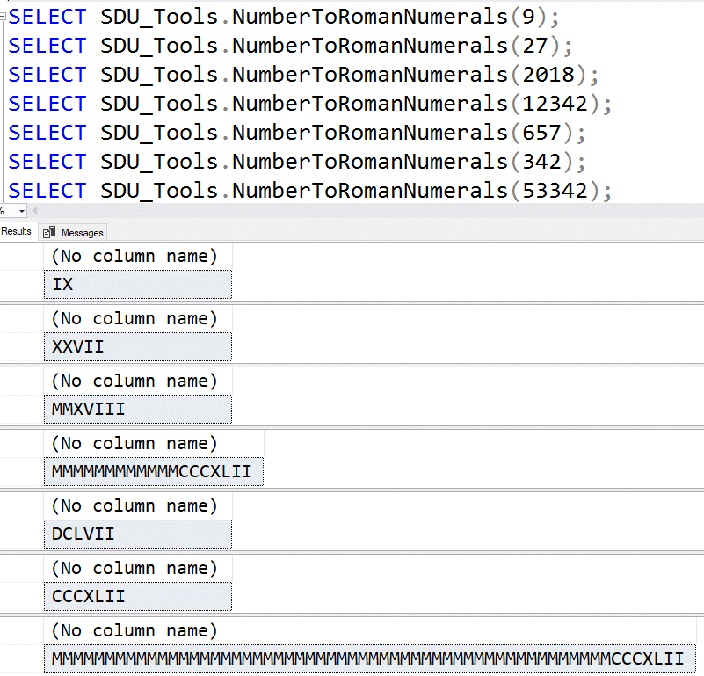This screenshot has height=676, width=704.
Task: Click the row selector beside the IX cell
Action: 22,284
